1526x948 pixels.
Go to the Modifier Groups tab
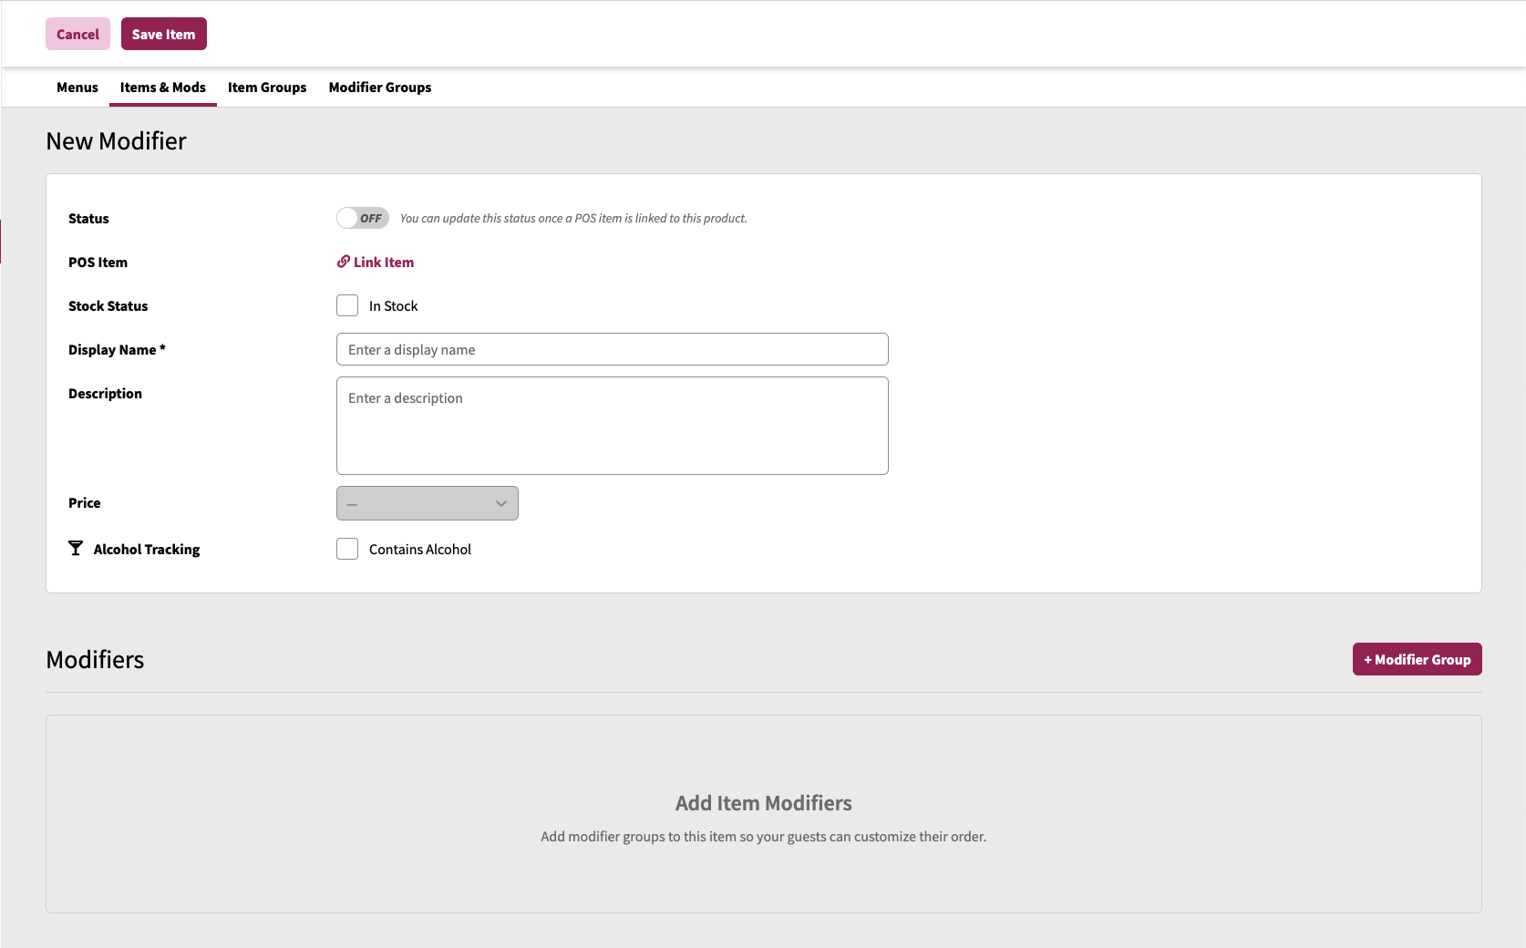(x=380, y=88)
